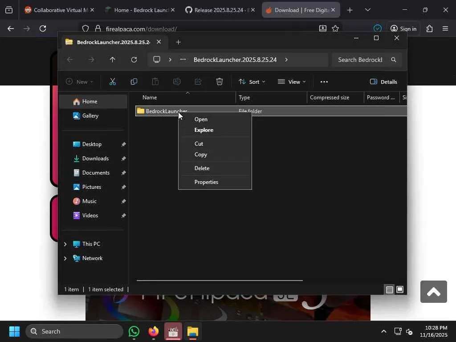Click Sign in button in Firefox
456x342 pixels.
(x=403, y=28)
